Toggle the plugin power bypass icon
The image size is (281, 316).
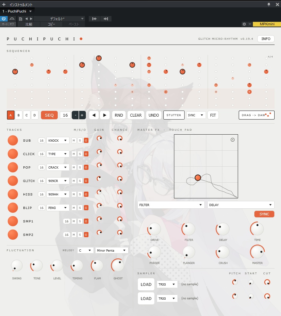pos(4,19)
